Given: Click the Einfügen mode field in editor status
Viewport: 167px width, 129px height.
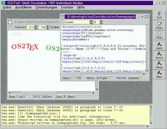Looking at the screenshot, I should tap(106, 78).
